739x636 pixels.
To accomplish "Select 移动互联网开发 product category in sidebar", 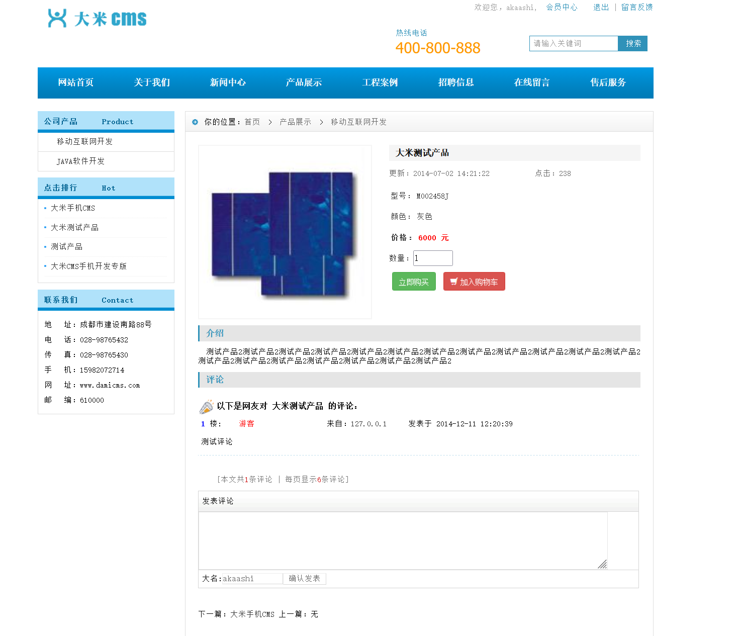I will point(85,142).
